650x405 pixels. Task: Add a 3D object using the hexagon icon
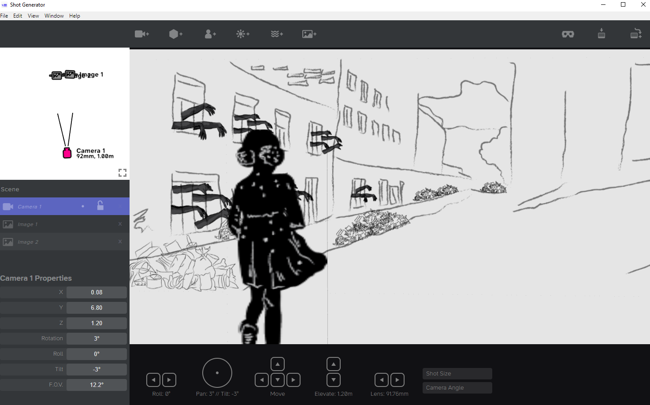(175, 34)
